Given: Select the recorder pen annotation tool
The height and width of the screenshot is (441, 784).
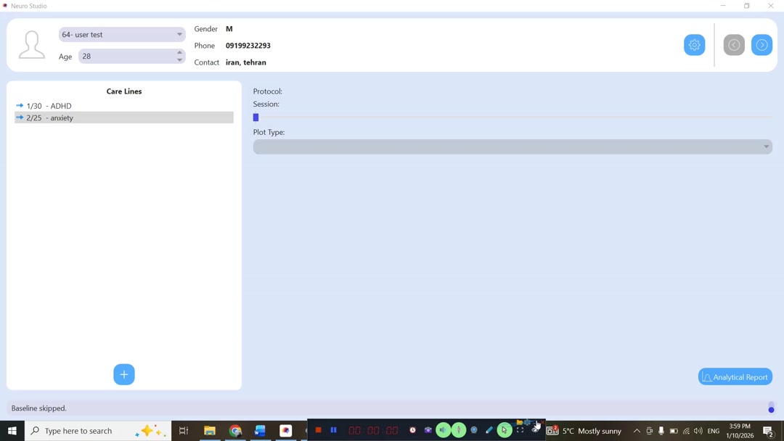Looking at the screenshot, I should (x=489, y=430).
